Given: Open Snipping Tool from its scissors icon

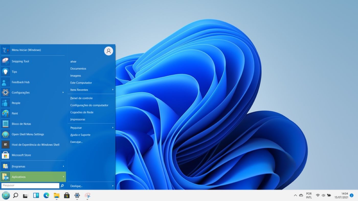Looking at the screenshot, I should pyautogui.click(x=5, y=61).
